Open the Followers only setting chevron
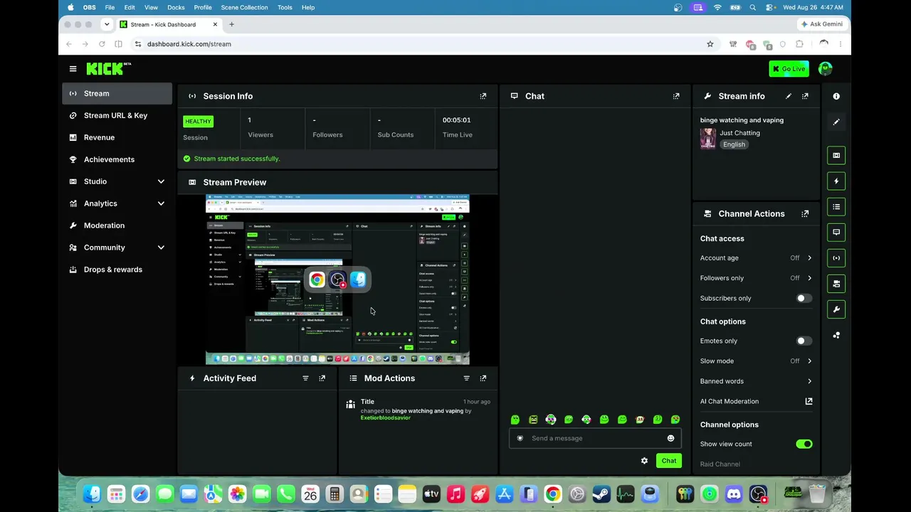The height and width of the screenshot is (512, 911). 809,278
